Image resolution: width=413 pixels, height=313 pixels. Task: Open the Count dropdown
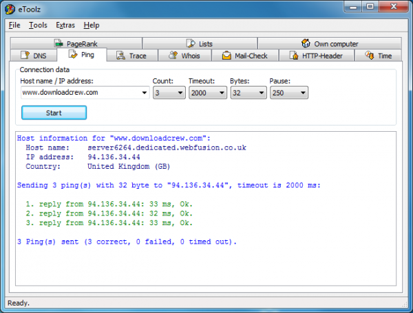180,93
